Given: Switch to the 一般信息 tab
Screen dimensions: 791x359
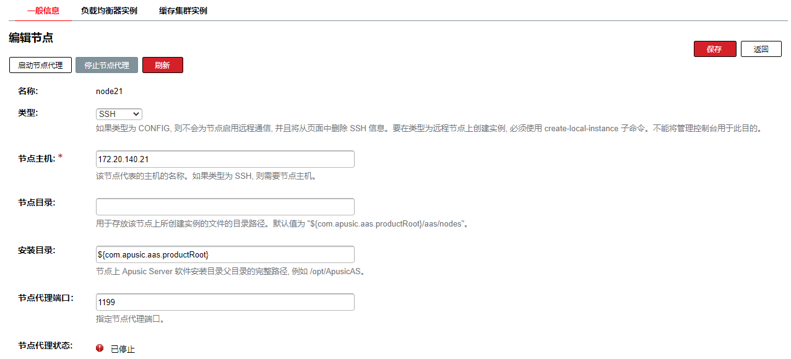Looking at the screenshot, I should [x=43, y=11].
